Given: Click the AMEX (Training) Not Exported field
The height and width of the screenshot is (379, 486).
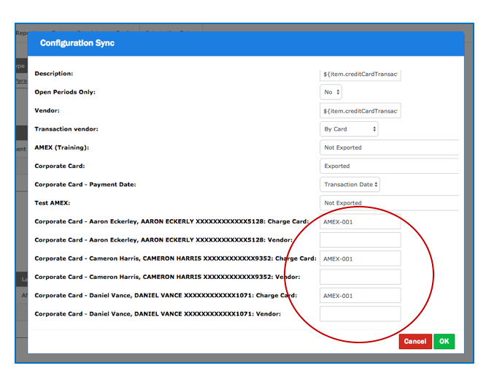Looking at the screenshot, I should pos(388,148).
